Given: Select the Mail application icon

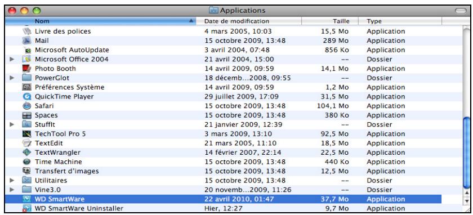Looking at the screenshot, I should [27, 41].
